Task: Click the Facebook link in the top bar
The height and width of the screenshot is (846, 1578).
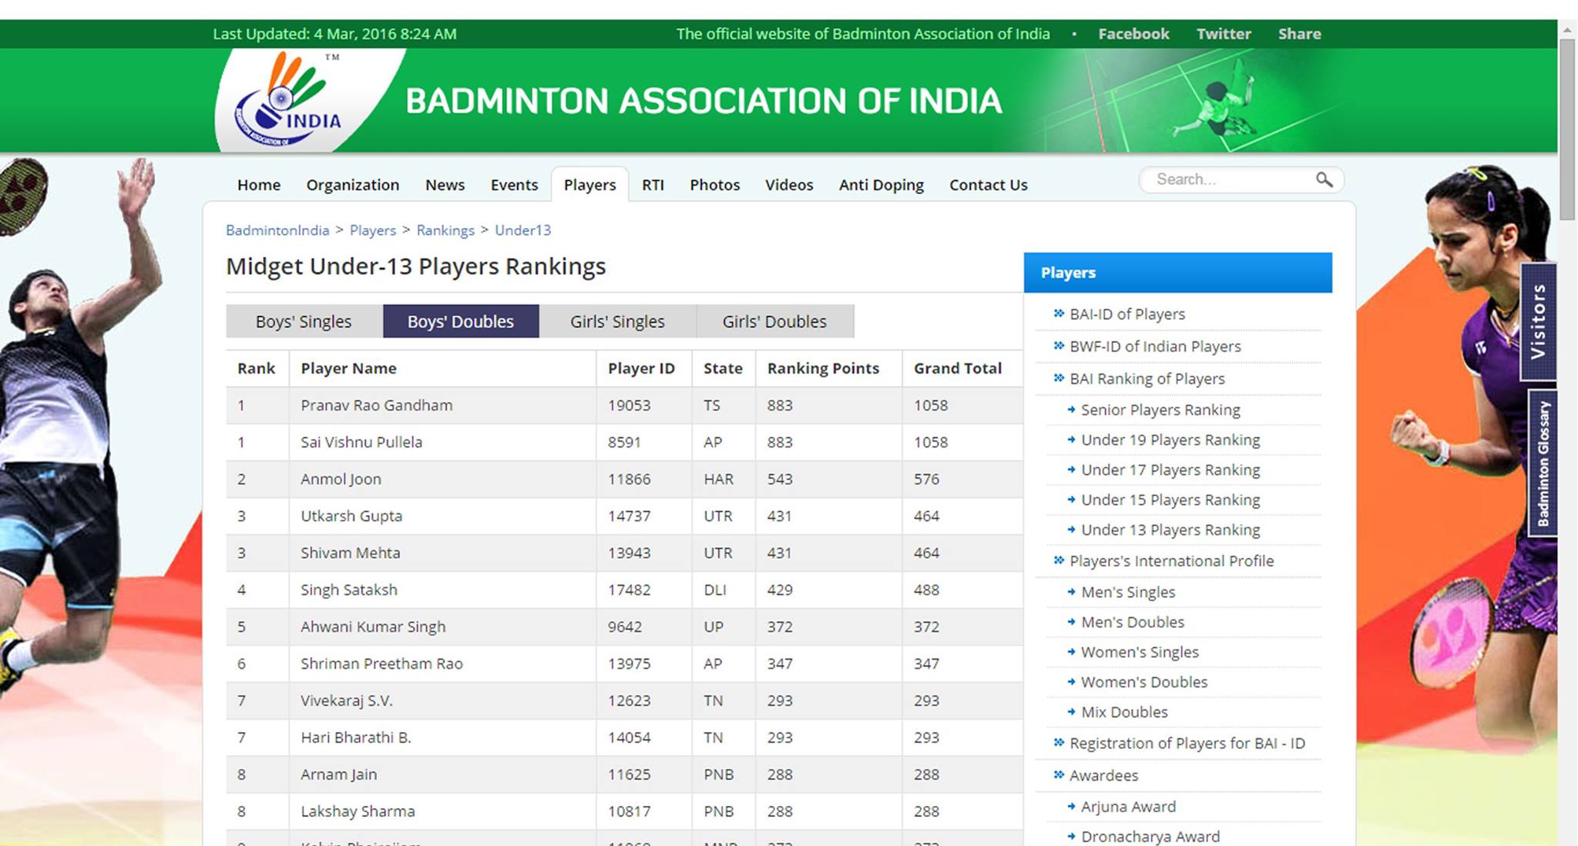Action: tap(1133, 34)
